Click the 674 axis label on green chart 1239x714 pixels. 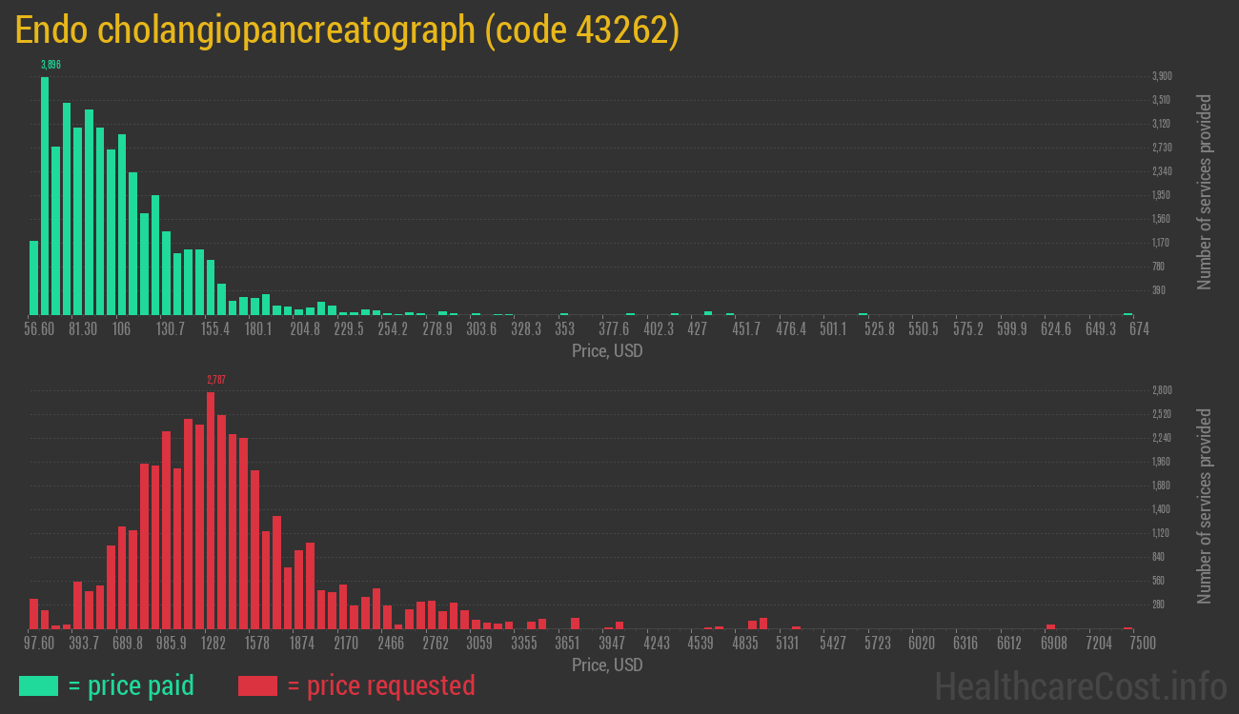pyautogui.click(x=1140, y=327)
